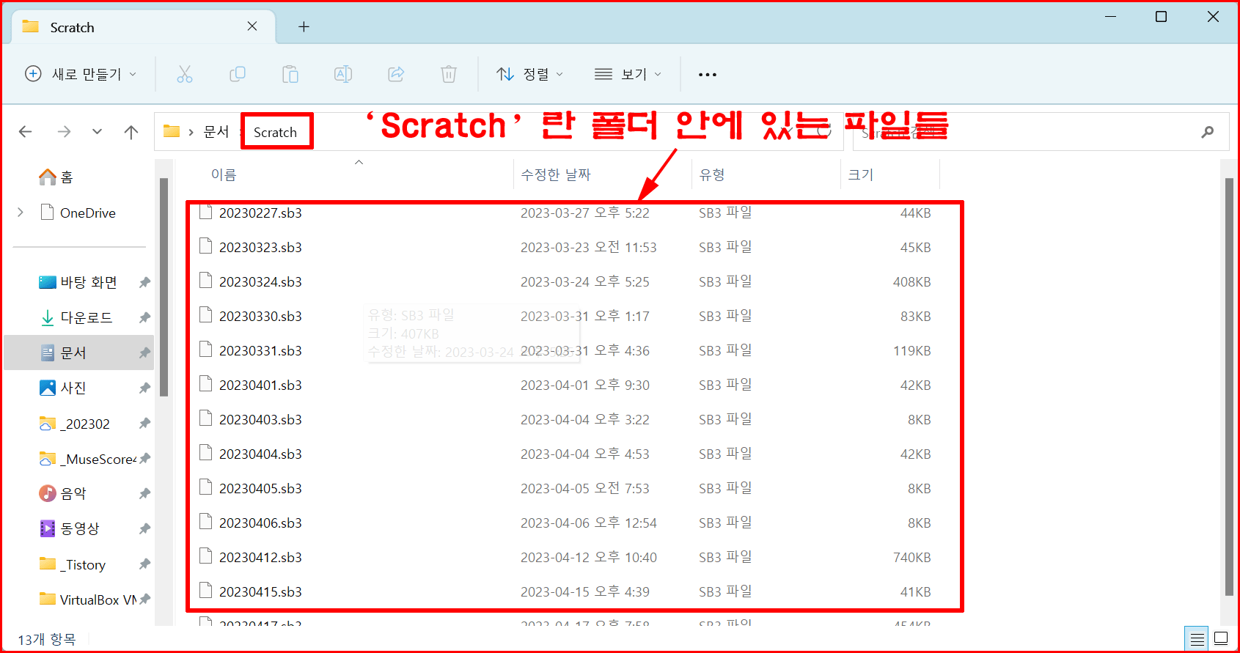Click the Rename icon in toolbar

click(x=343, y=74)
